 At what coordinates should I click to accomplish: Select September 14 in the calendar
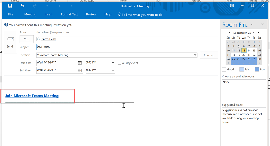tap(249, 51)
